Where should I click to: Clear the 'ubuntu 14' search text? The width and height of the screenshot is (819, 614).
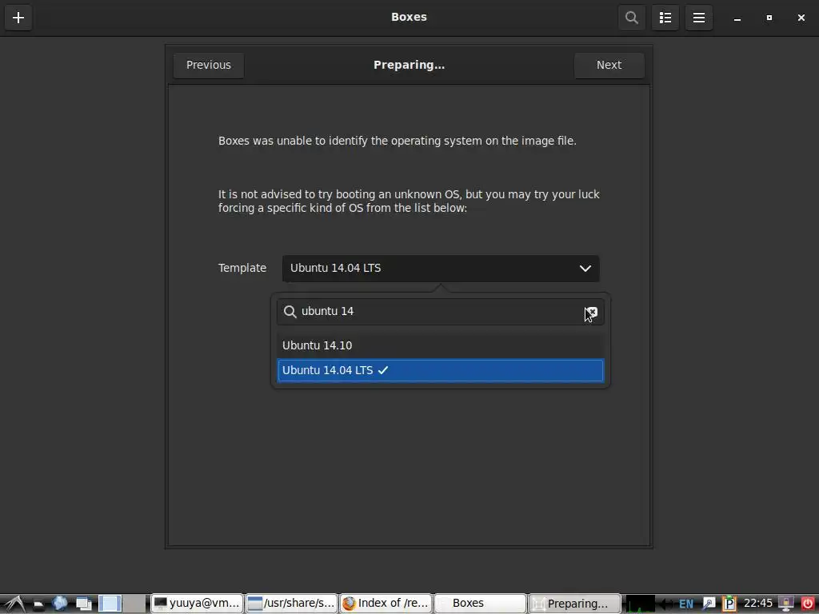tap(592, 312)
